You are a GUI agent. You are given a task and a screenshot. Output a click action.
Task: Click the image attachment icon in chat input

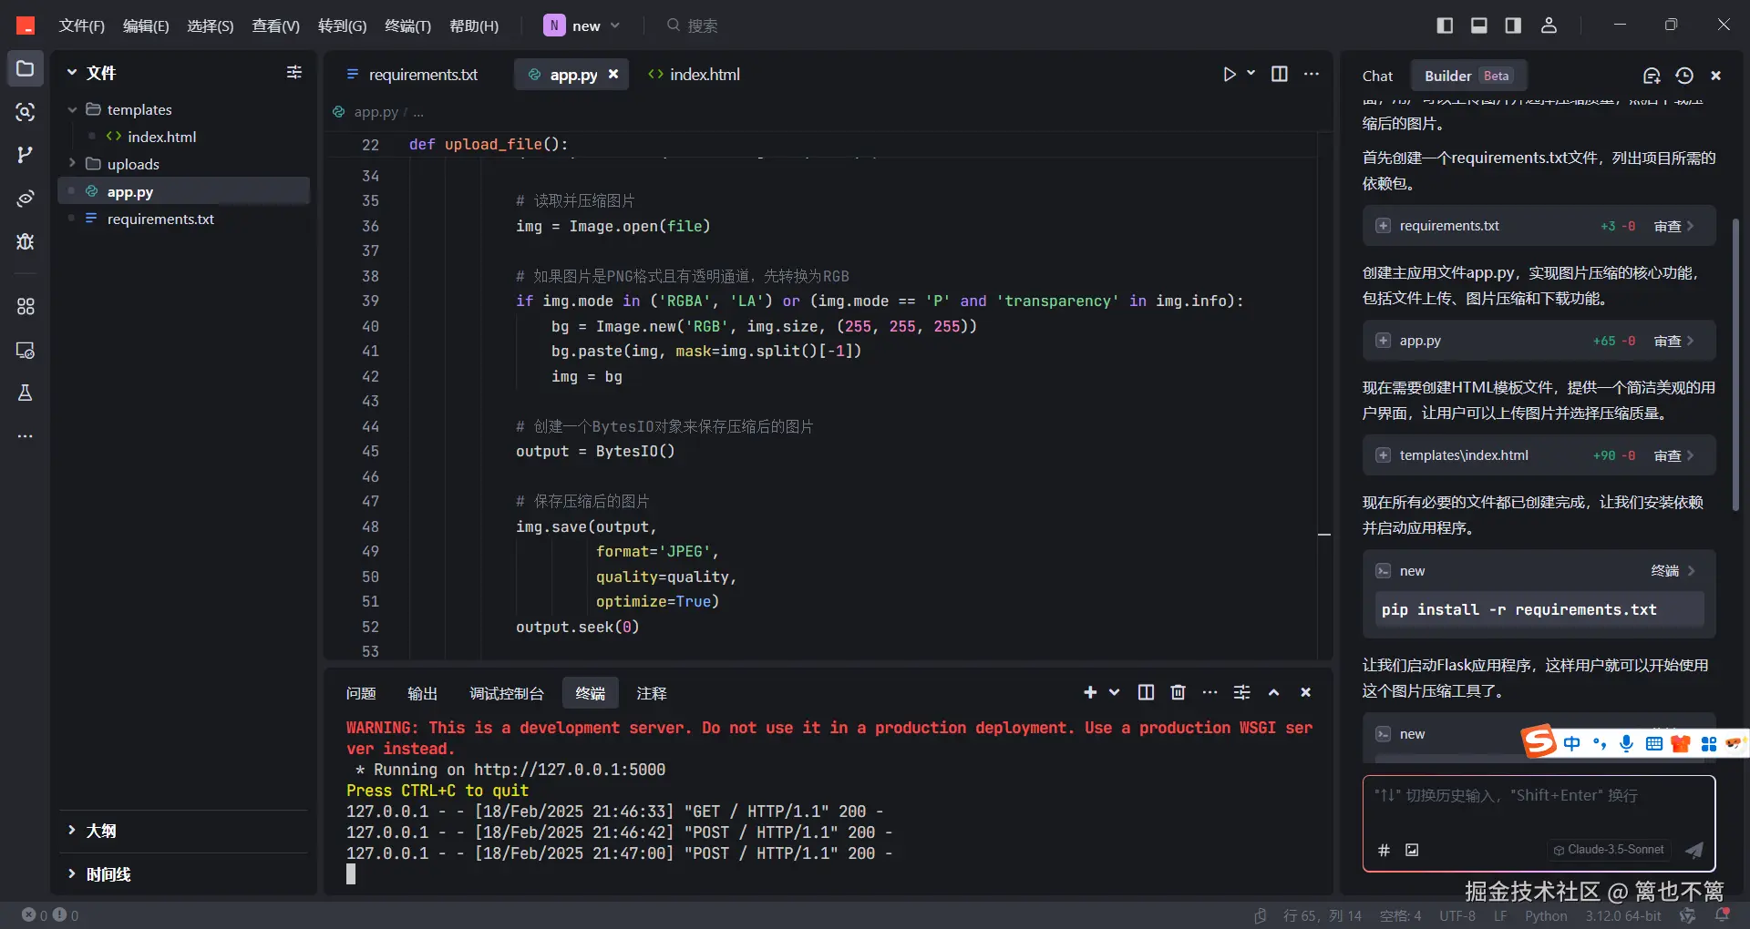pos(1412,850)
